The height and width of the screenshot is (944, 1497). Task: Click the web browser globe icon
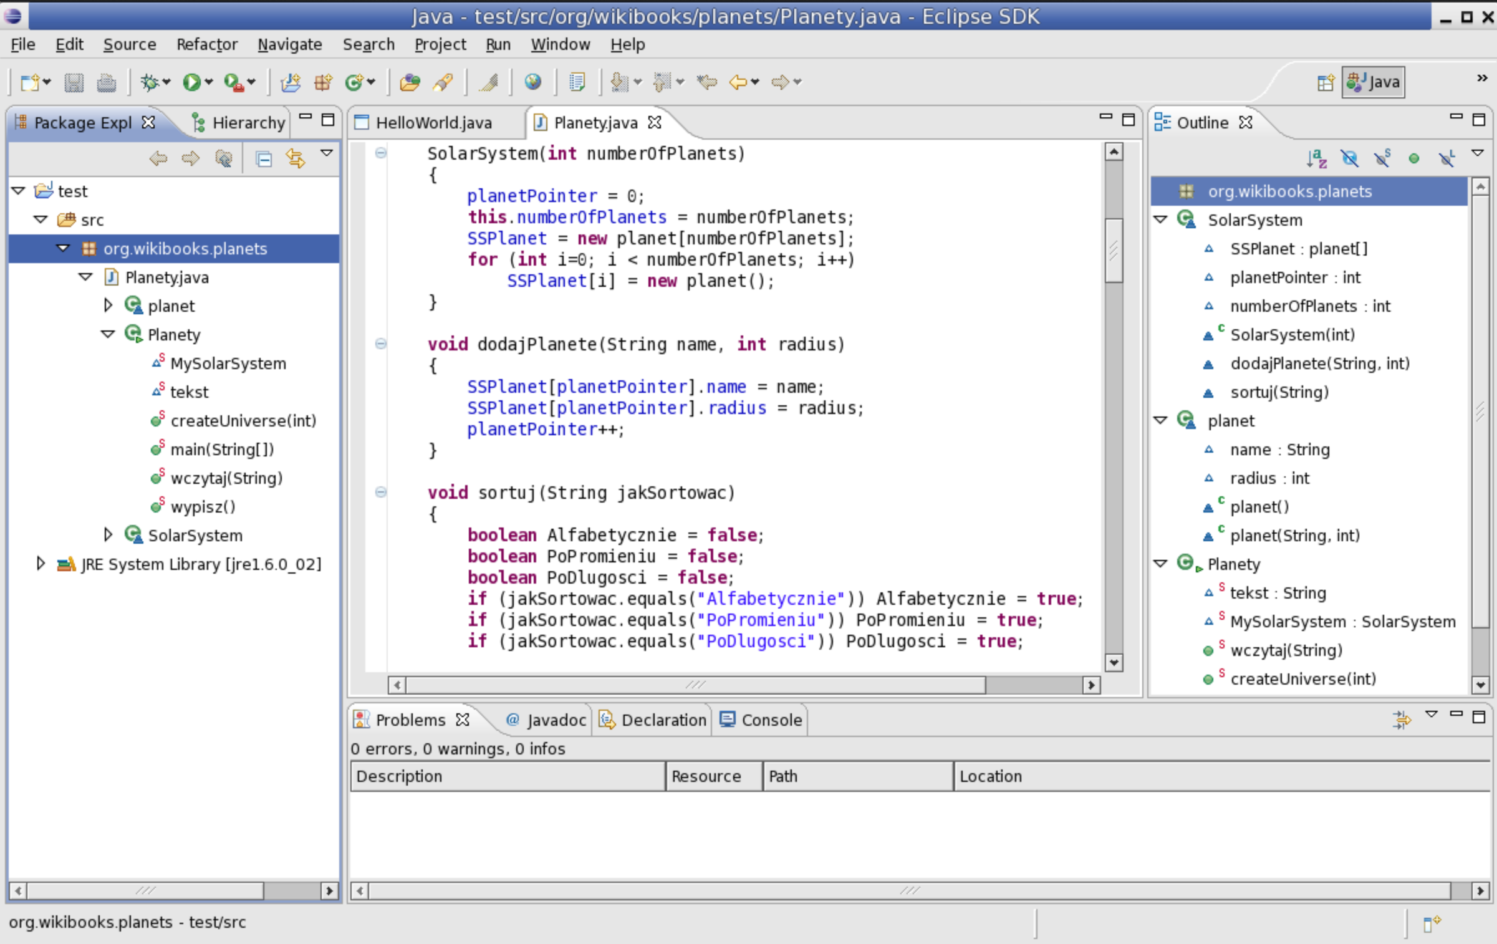coord(533,82)
